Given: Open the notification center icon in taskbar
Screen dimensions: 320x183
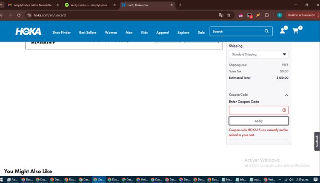Looking at the screenshot, I should (315, 180).
